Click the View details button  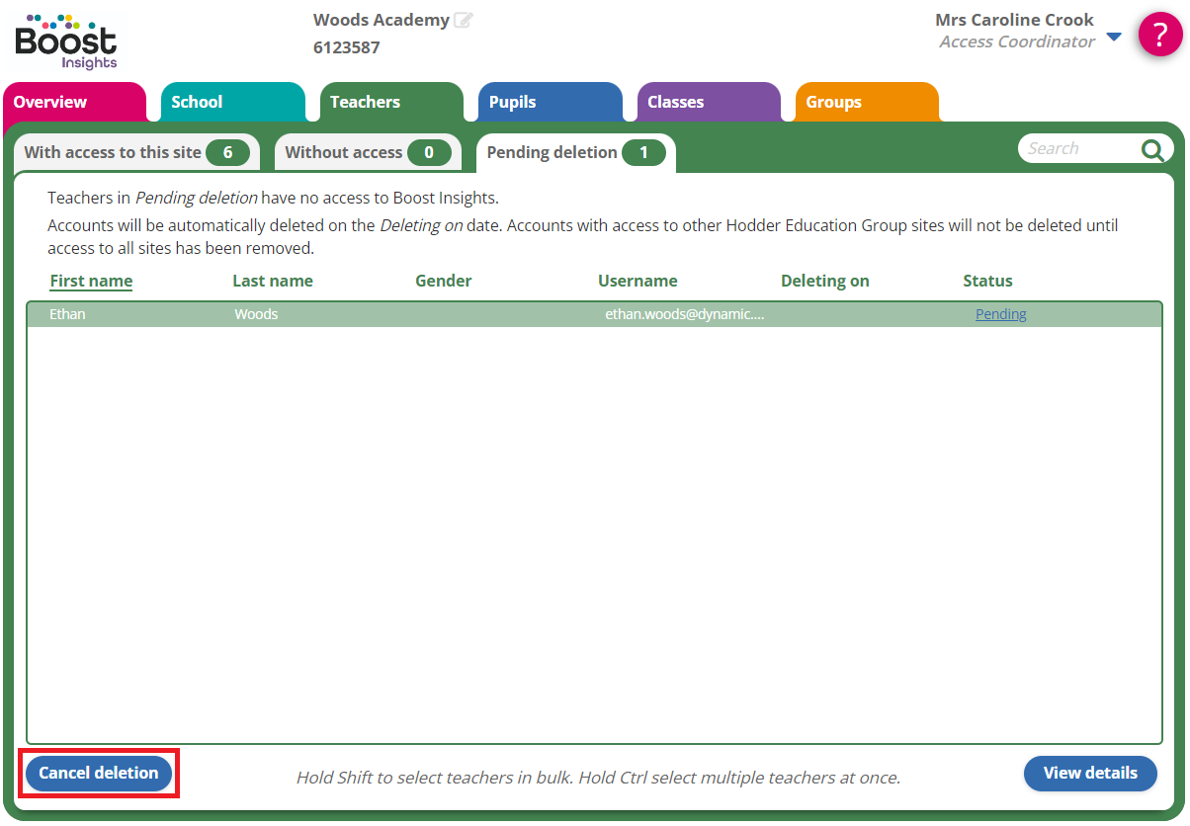(x=1089, y=773)
